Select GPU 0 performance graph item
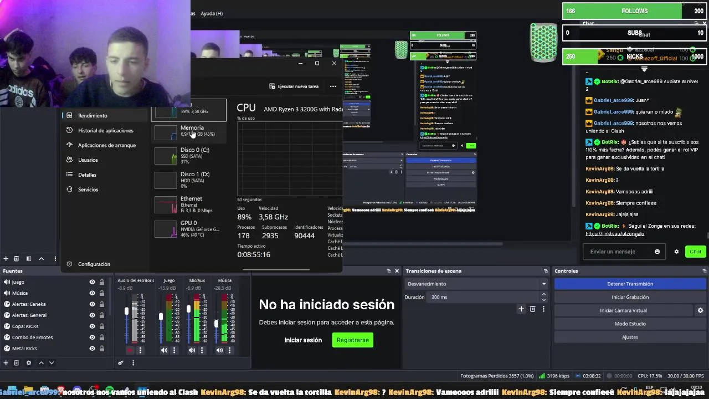709x399 pixels. [x=188, y=229]
